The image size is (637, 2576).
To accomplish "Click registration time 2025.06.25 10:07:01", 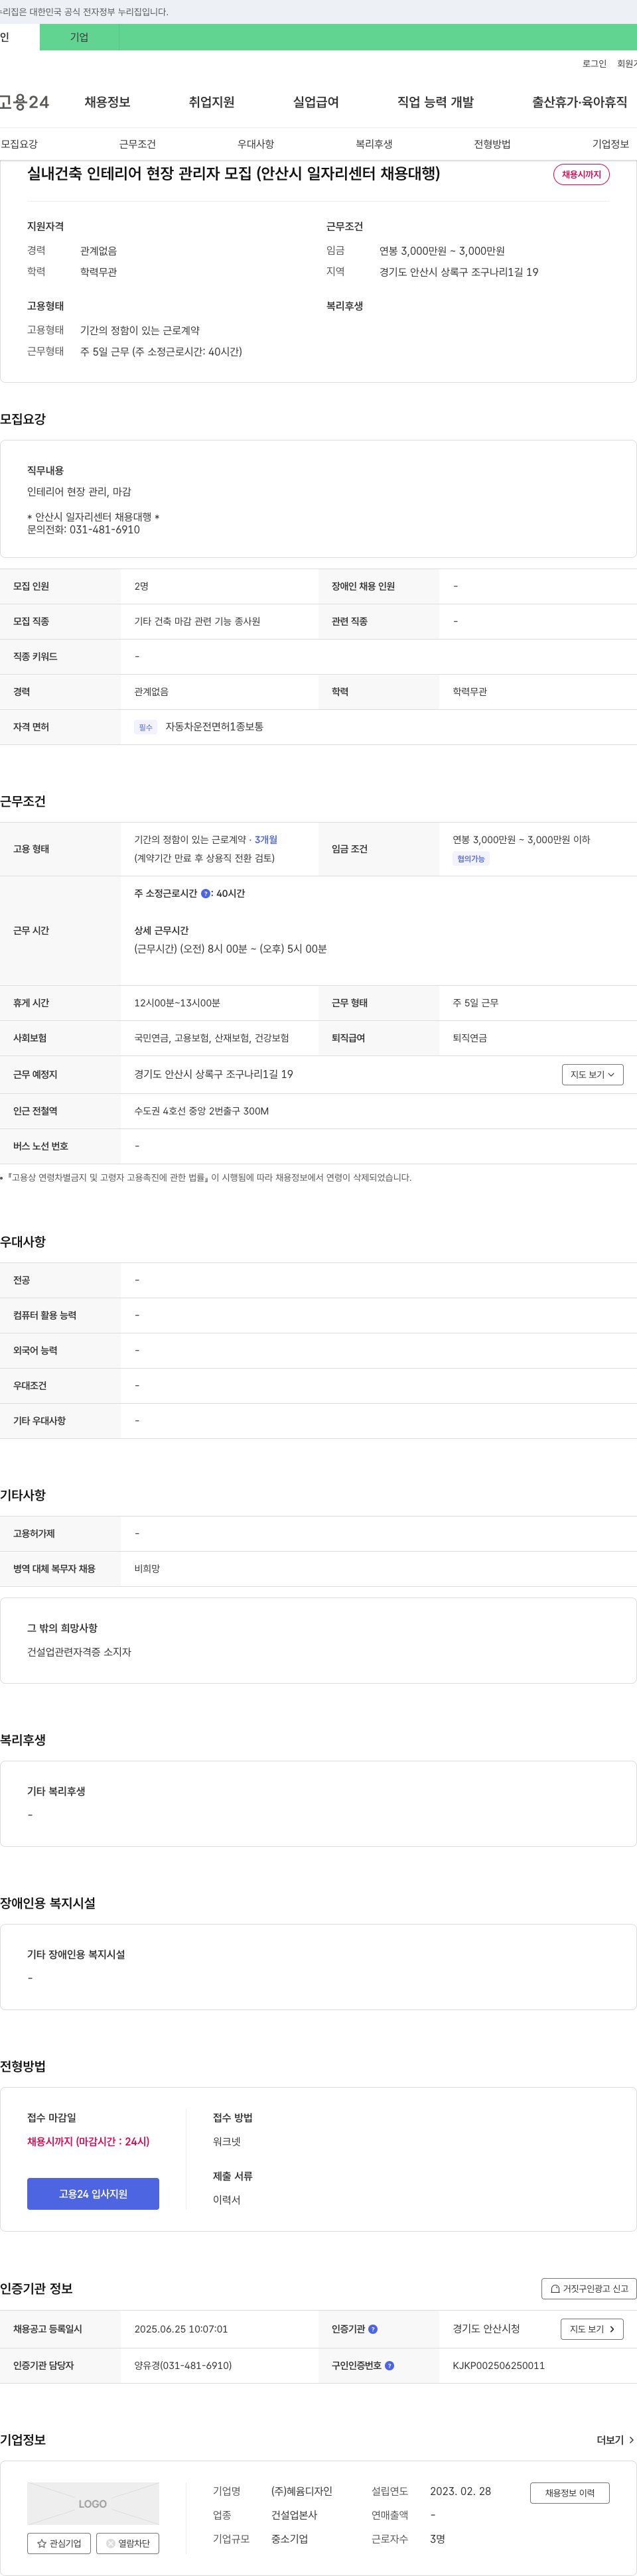I will click(x=181, y=2329).
